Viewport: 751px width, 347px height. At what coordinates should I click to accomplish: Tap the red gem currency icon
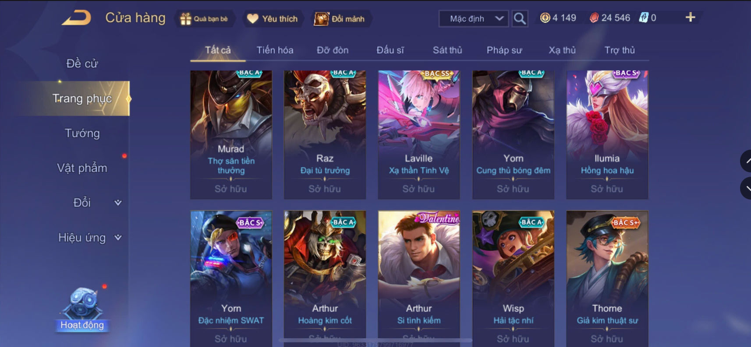594,18
